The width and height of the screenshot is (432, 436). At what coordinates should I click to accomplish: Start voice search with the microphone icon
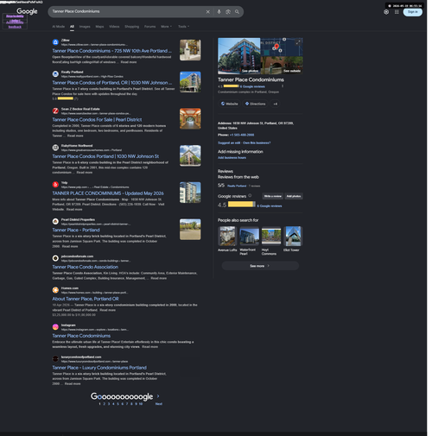(219, 12)
